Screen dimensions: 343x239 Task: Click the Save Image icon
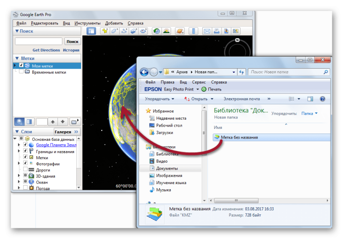click(x=226, y=31)
